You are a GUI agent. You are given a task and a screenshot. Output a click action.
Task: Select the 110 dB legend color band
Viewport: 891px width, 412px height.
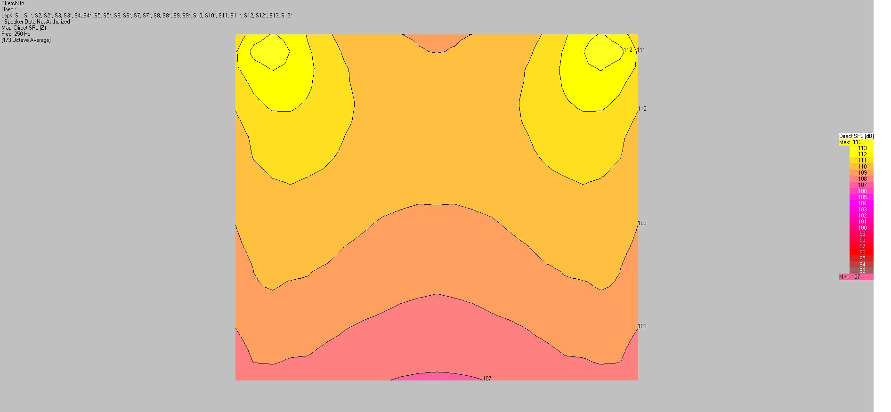861,167
